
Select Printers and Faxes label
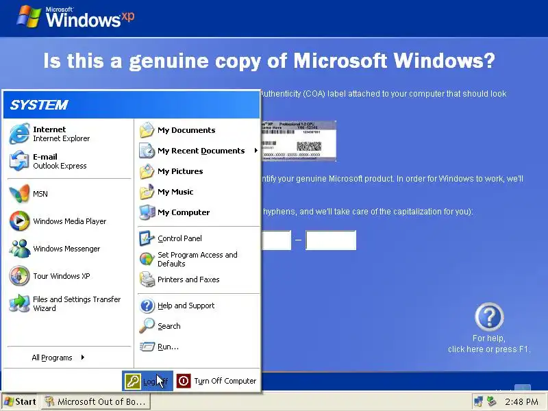pos(188,279)
